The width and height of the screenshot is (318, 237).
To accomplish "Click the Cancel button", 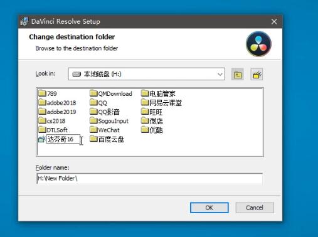I will tap(255, 208).
